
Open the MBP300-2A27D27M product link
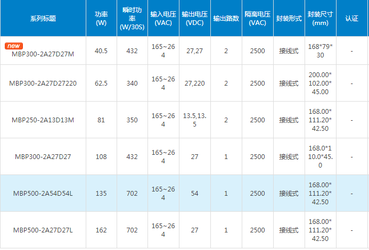pyautogui.click(x=43, y=53)
